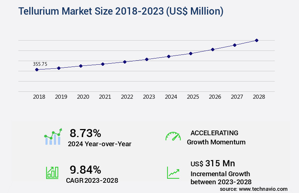Viewport: 299px width, 193px height.
Task: Click the 2024 x-axis year label
Action: (x=171, y=97)
